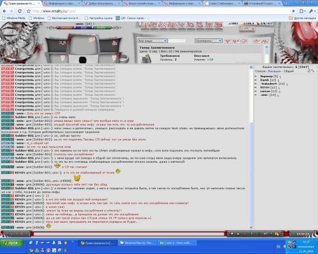318x254 pixels.
Task: Click the 'Топор Заключенного' item thumbnail
Action: coord(147,59)
